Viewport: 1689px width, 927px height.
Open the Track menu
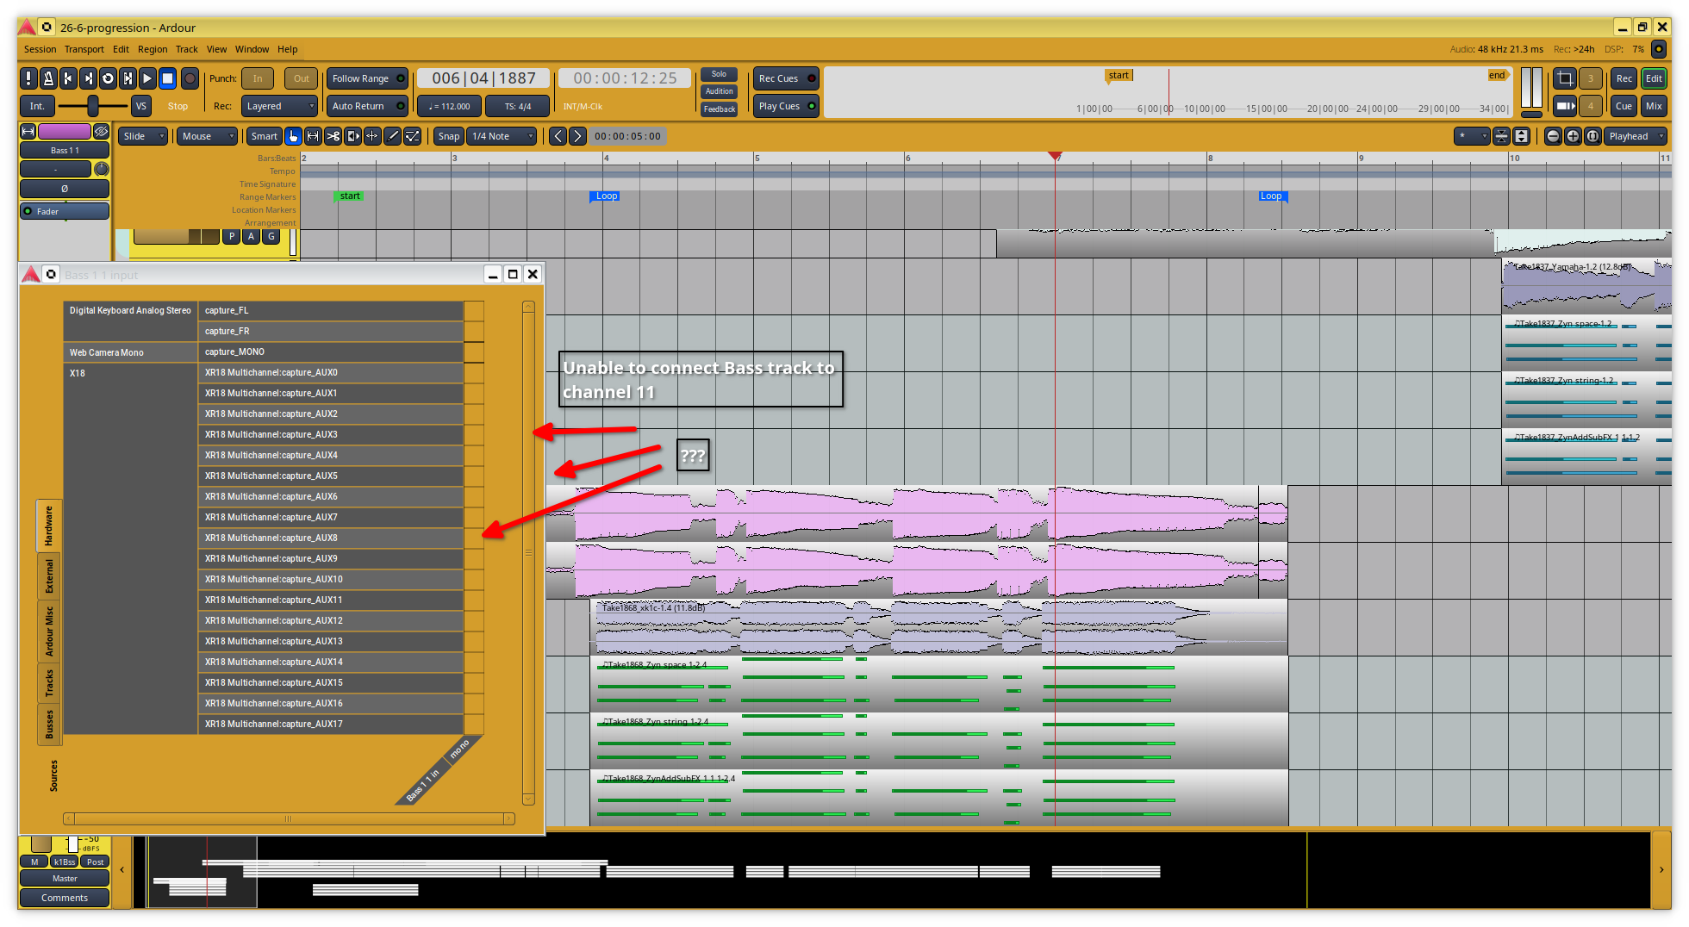point(187,49)
